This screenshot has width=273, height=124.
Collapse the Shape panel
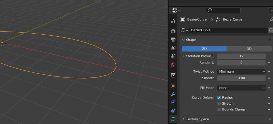(189, 40)
